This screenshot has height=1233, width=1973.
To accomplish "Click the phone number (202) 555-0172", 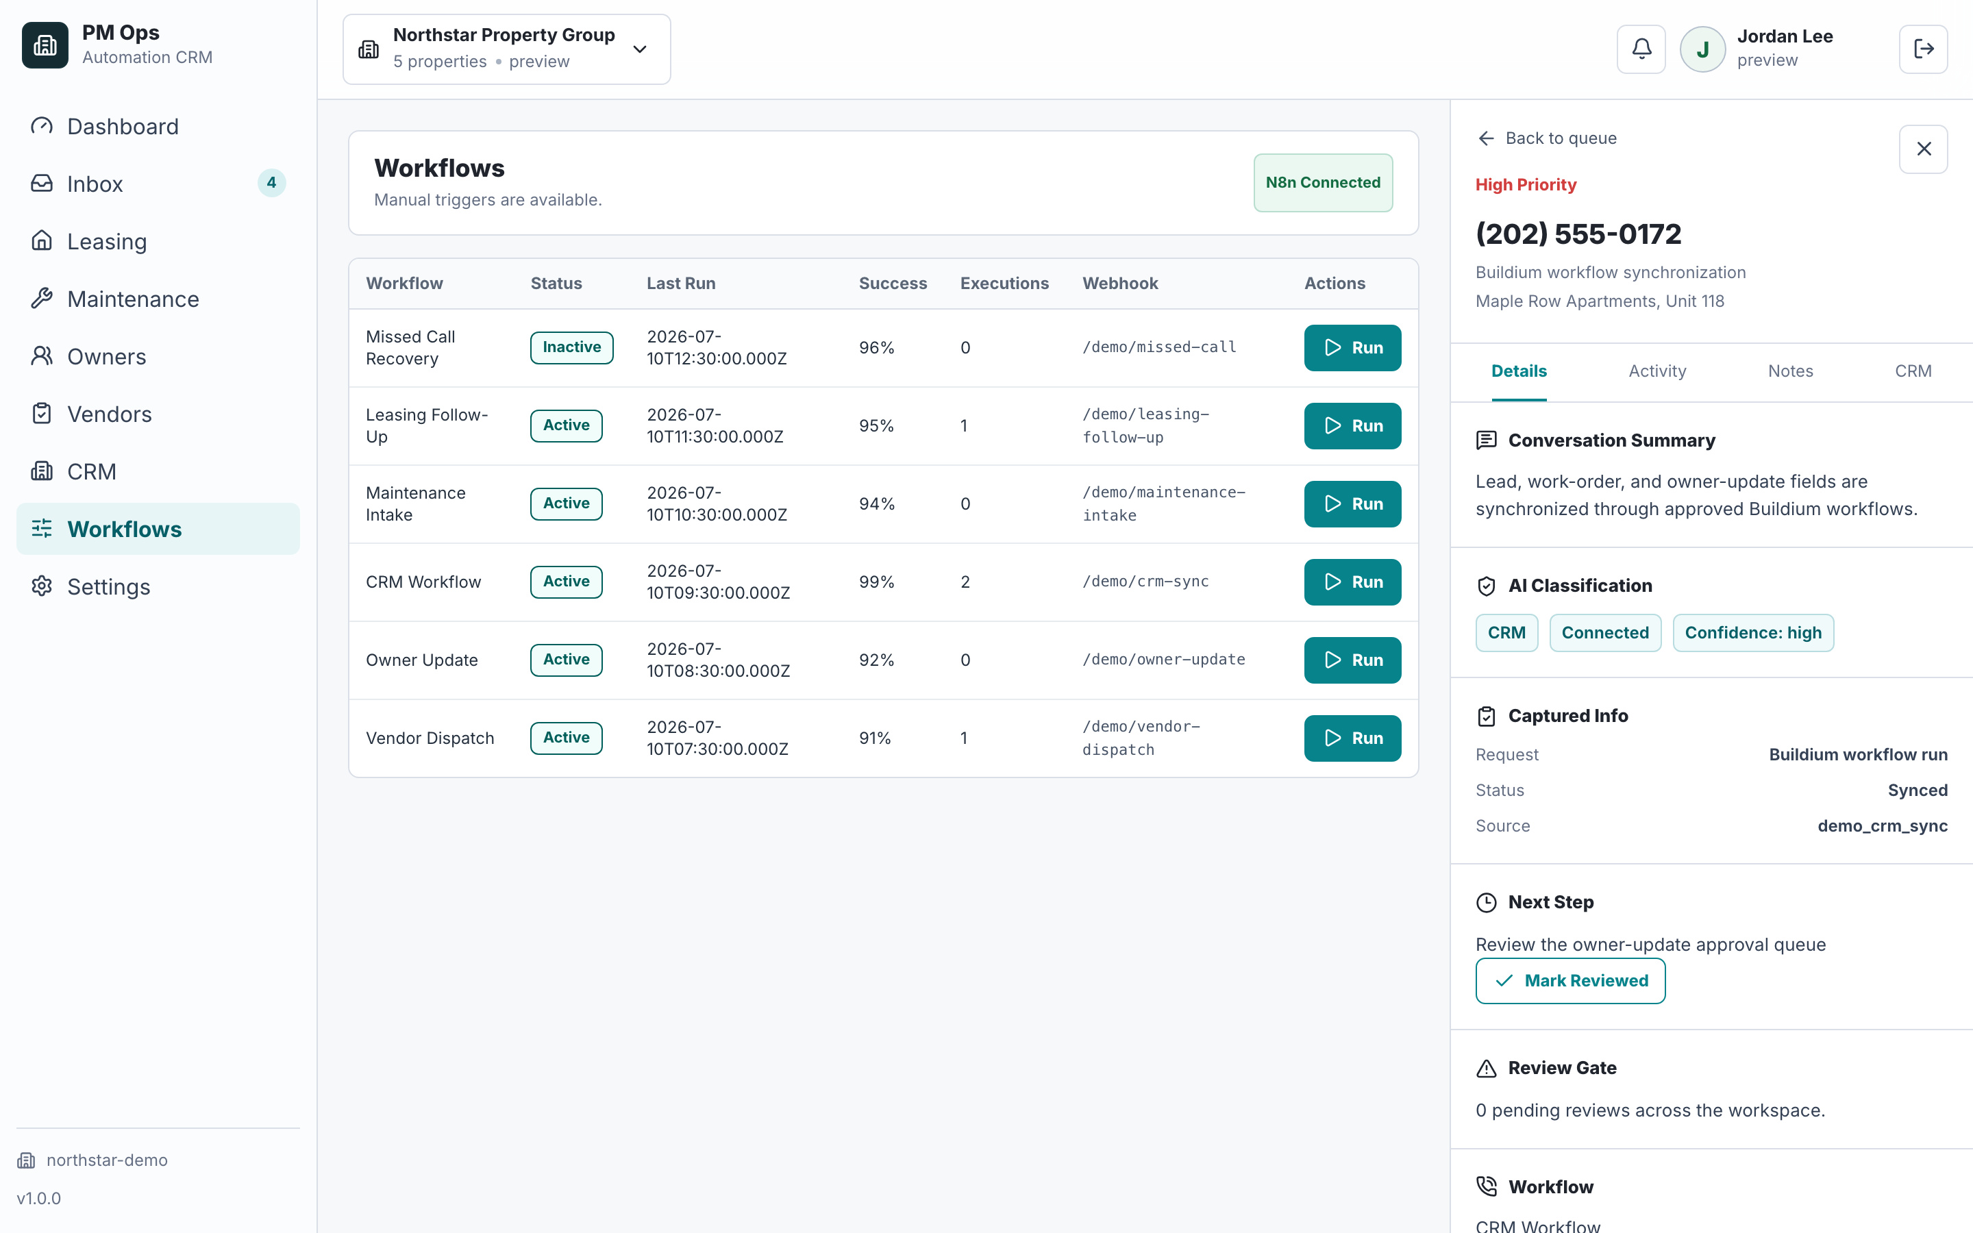I will [1578, 234].
